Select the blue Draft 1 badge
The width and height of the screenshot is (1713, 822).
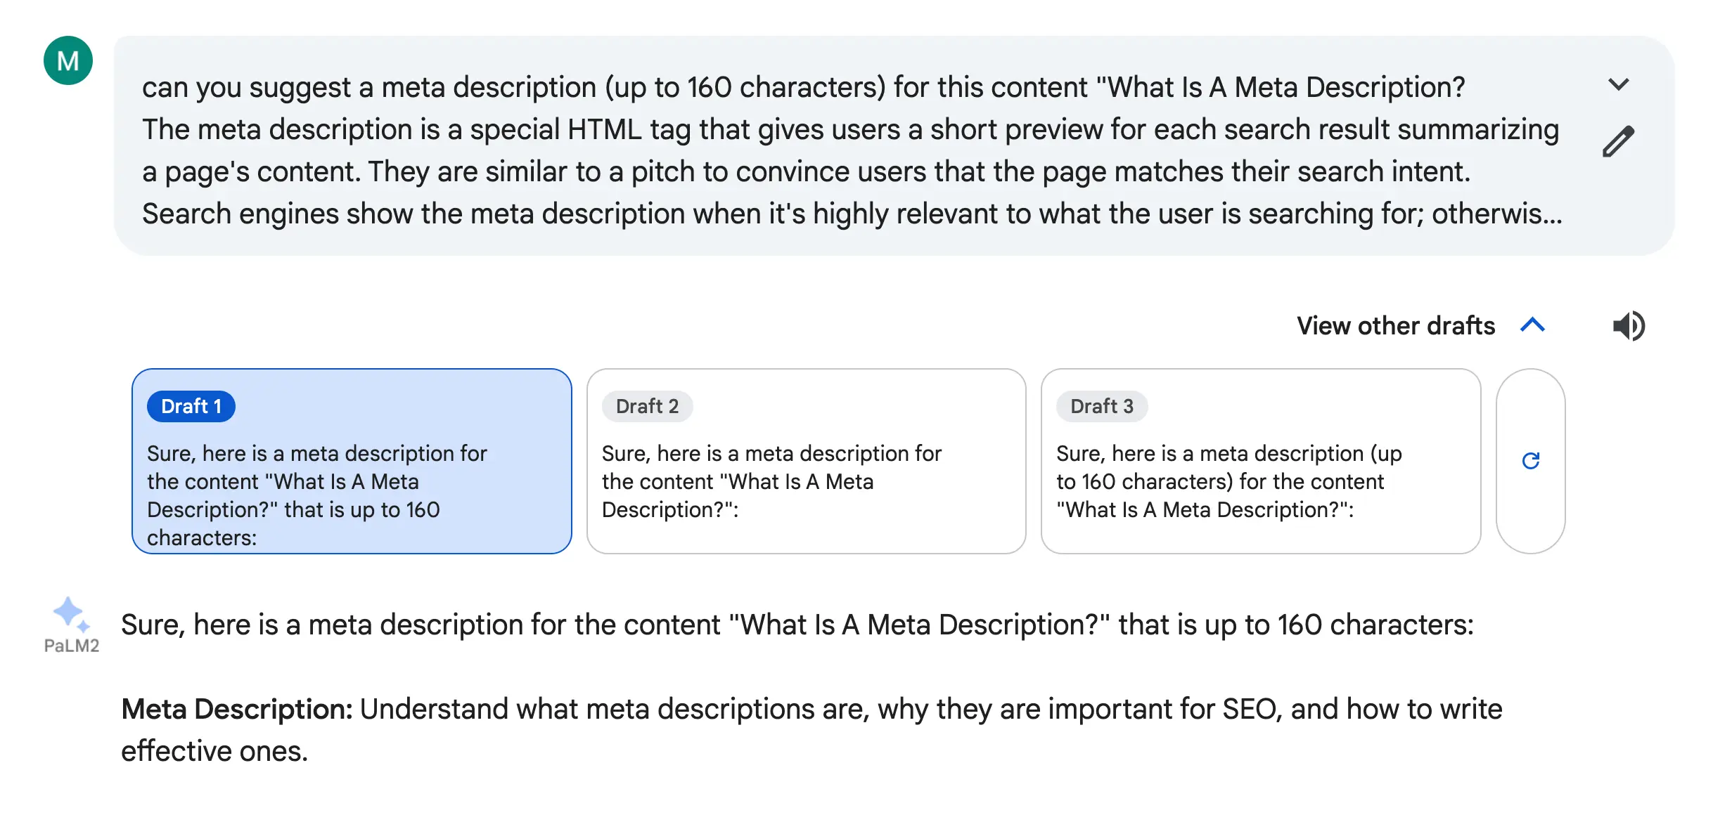pos(191,406)
